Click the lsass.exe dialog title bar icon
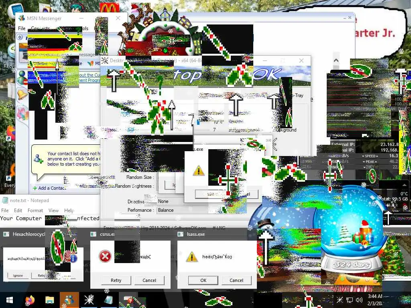 tap(180, 234)
